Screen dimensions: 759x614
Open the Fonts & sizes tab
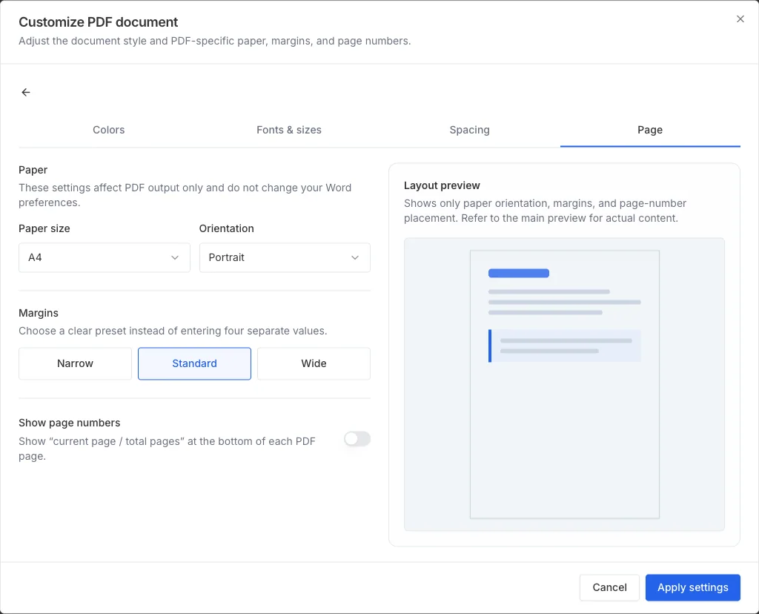click(x=289, y=130)
